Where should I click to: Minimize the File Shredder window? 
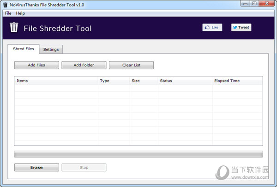pos(245,4)
